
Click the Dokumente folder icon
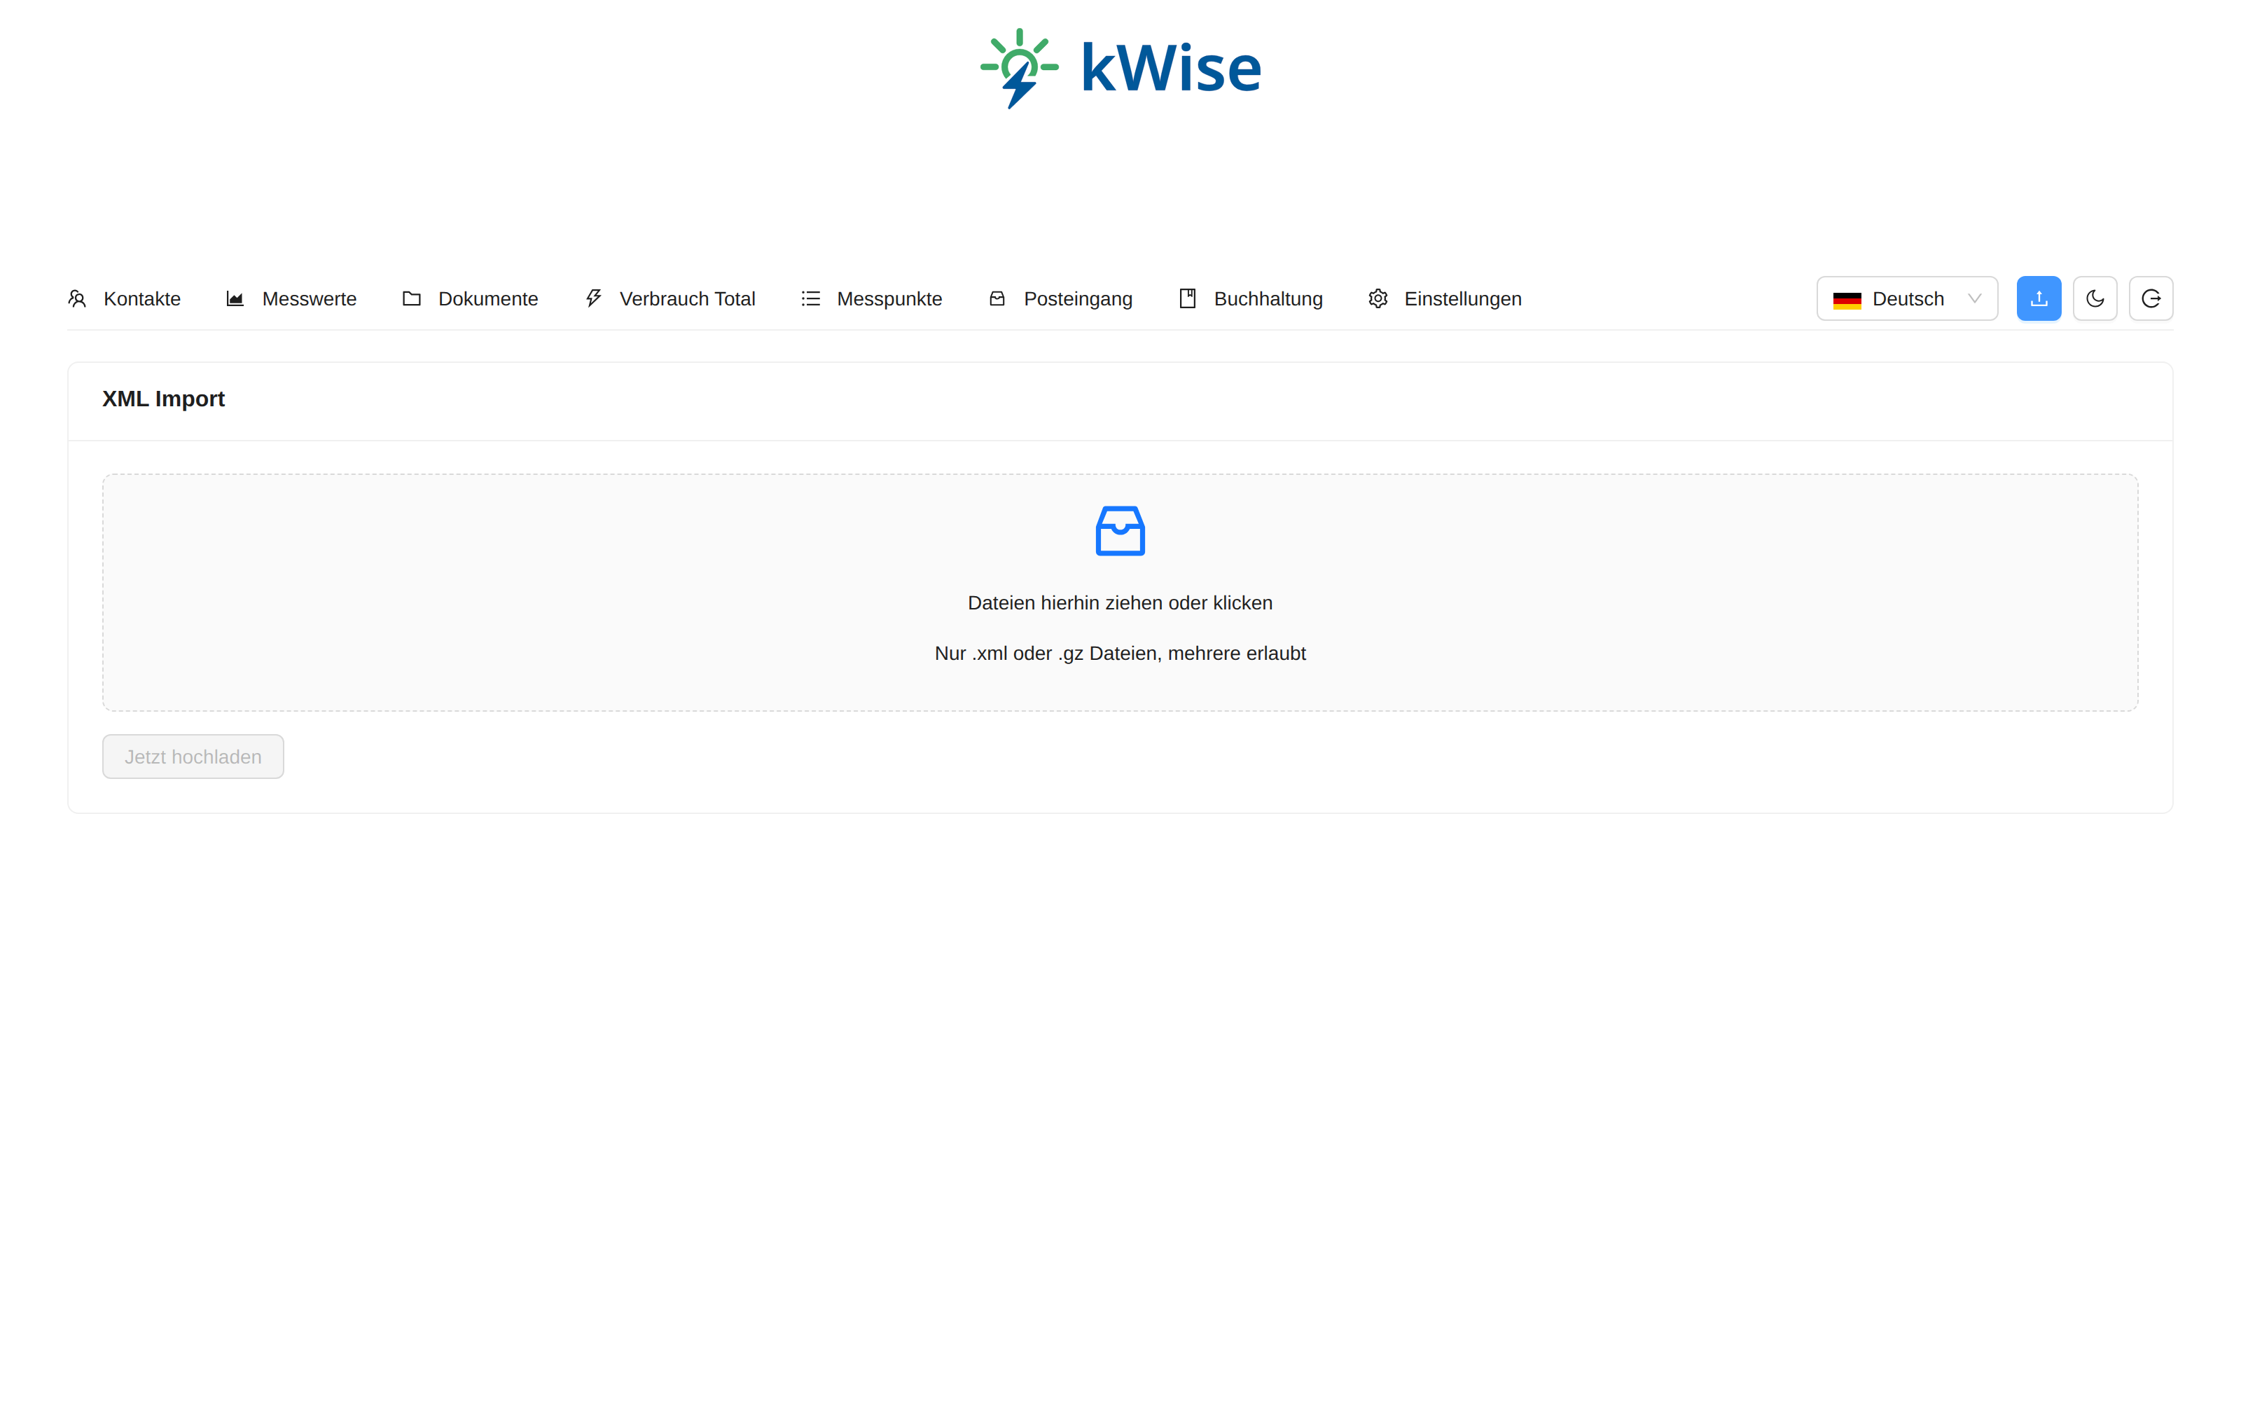pyautogui.click(x=411, y=298)
